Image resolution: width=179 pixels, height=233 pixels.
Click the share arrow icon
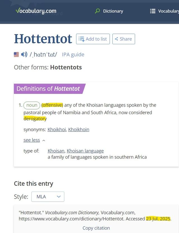tap(116, 39)
